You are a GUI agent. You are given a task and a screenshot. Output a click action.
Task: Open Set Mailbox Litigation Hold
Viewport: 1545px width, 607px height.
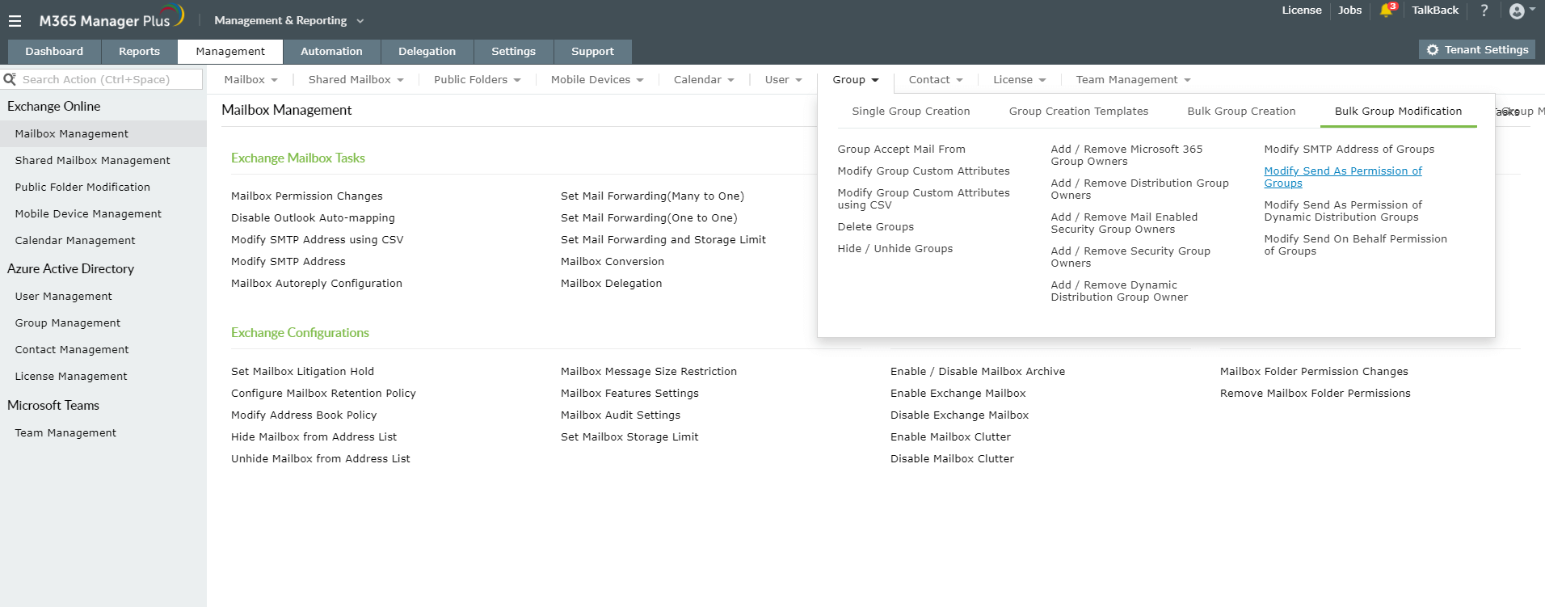point(302,372)
